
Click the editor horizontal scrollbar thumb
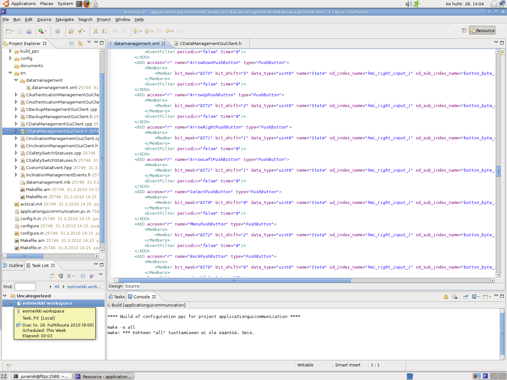click(234, 280)
